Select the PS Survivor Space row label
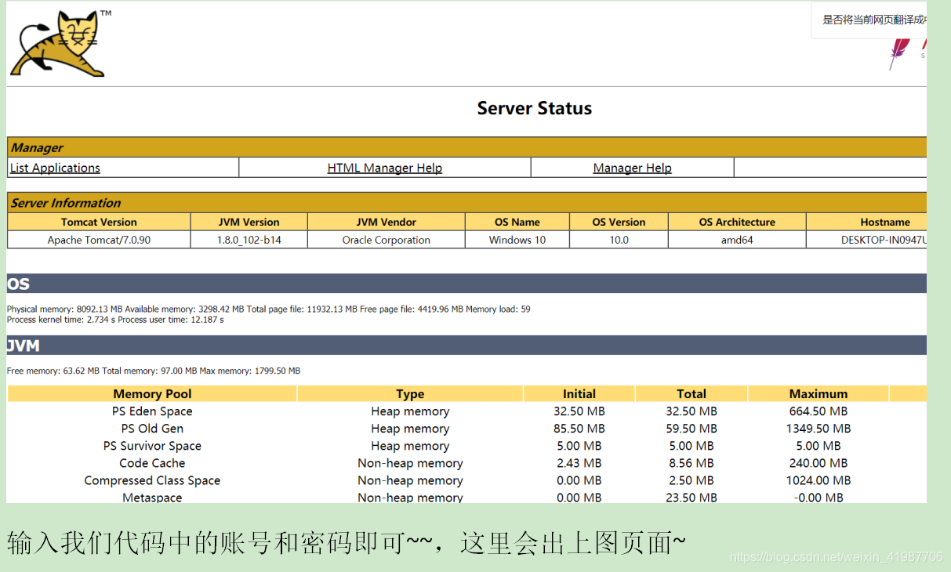 click(152, 446)
